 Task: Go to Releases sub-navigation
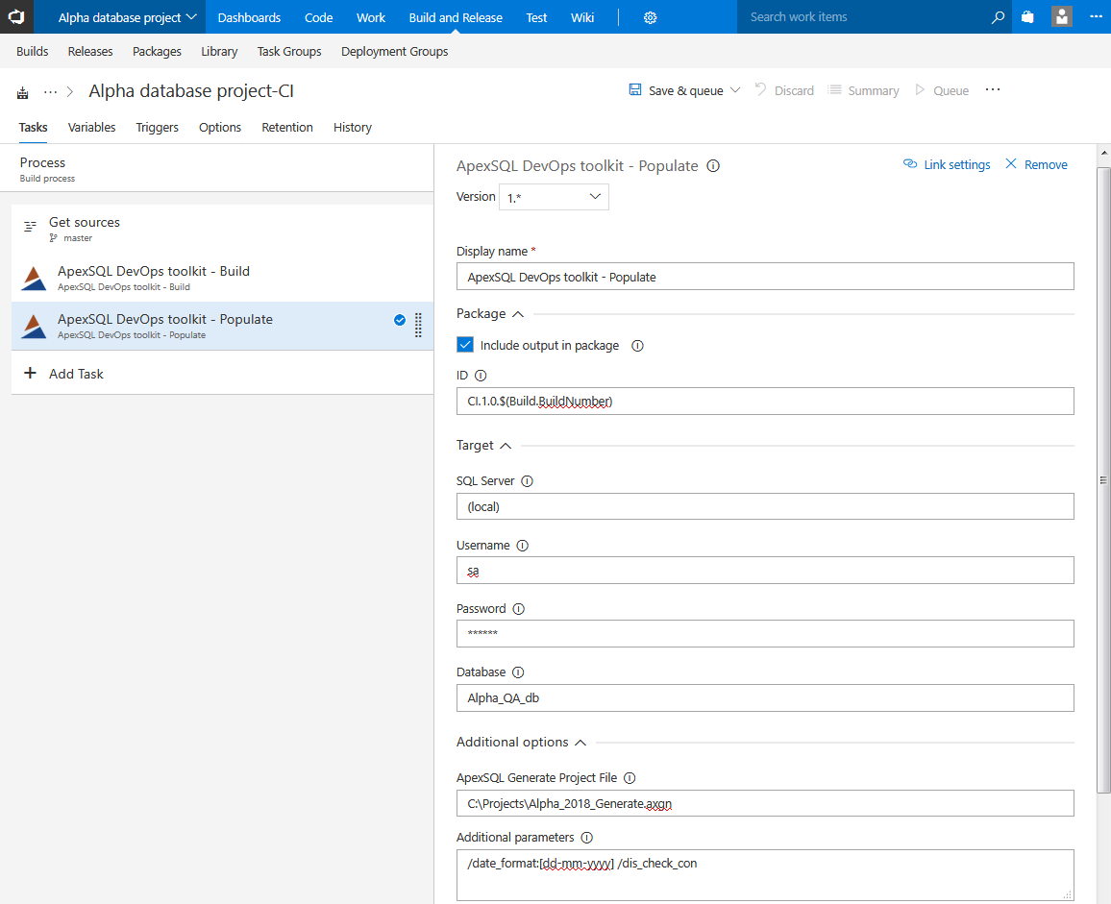click(90, 52)
